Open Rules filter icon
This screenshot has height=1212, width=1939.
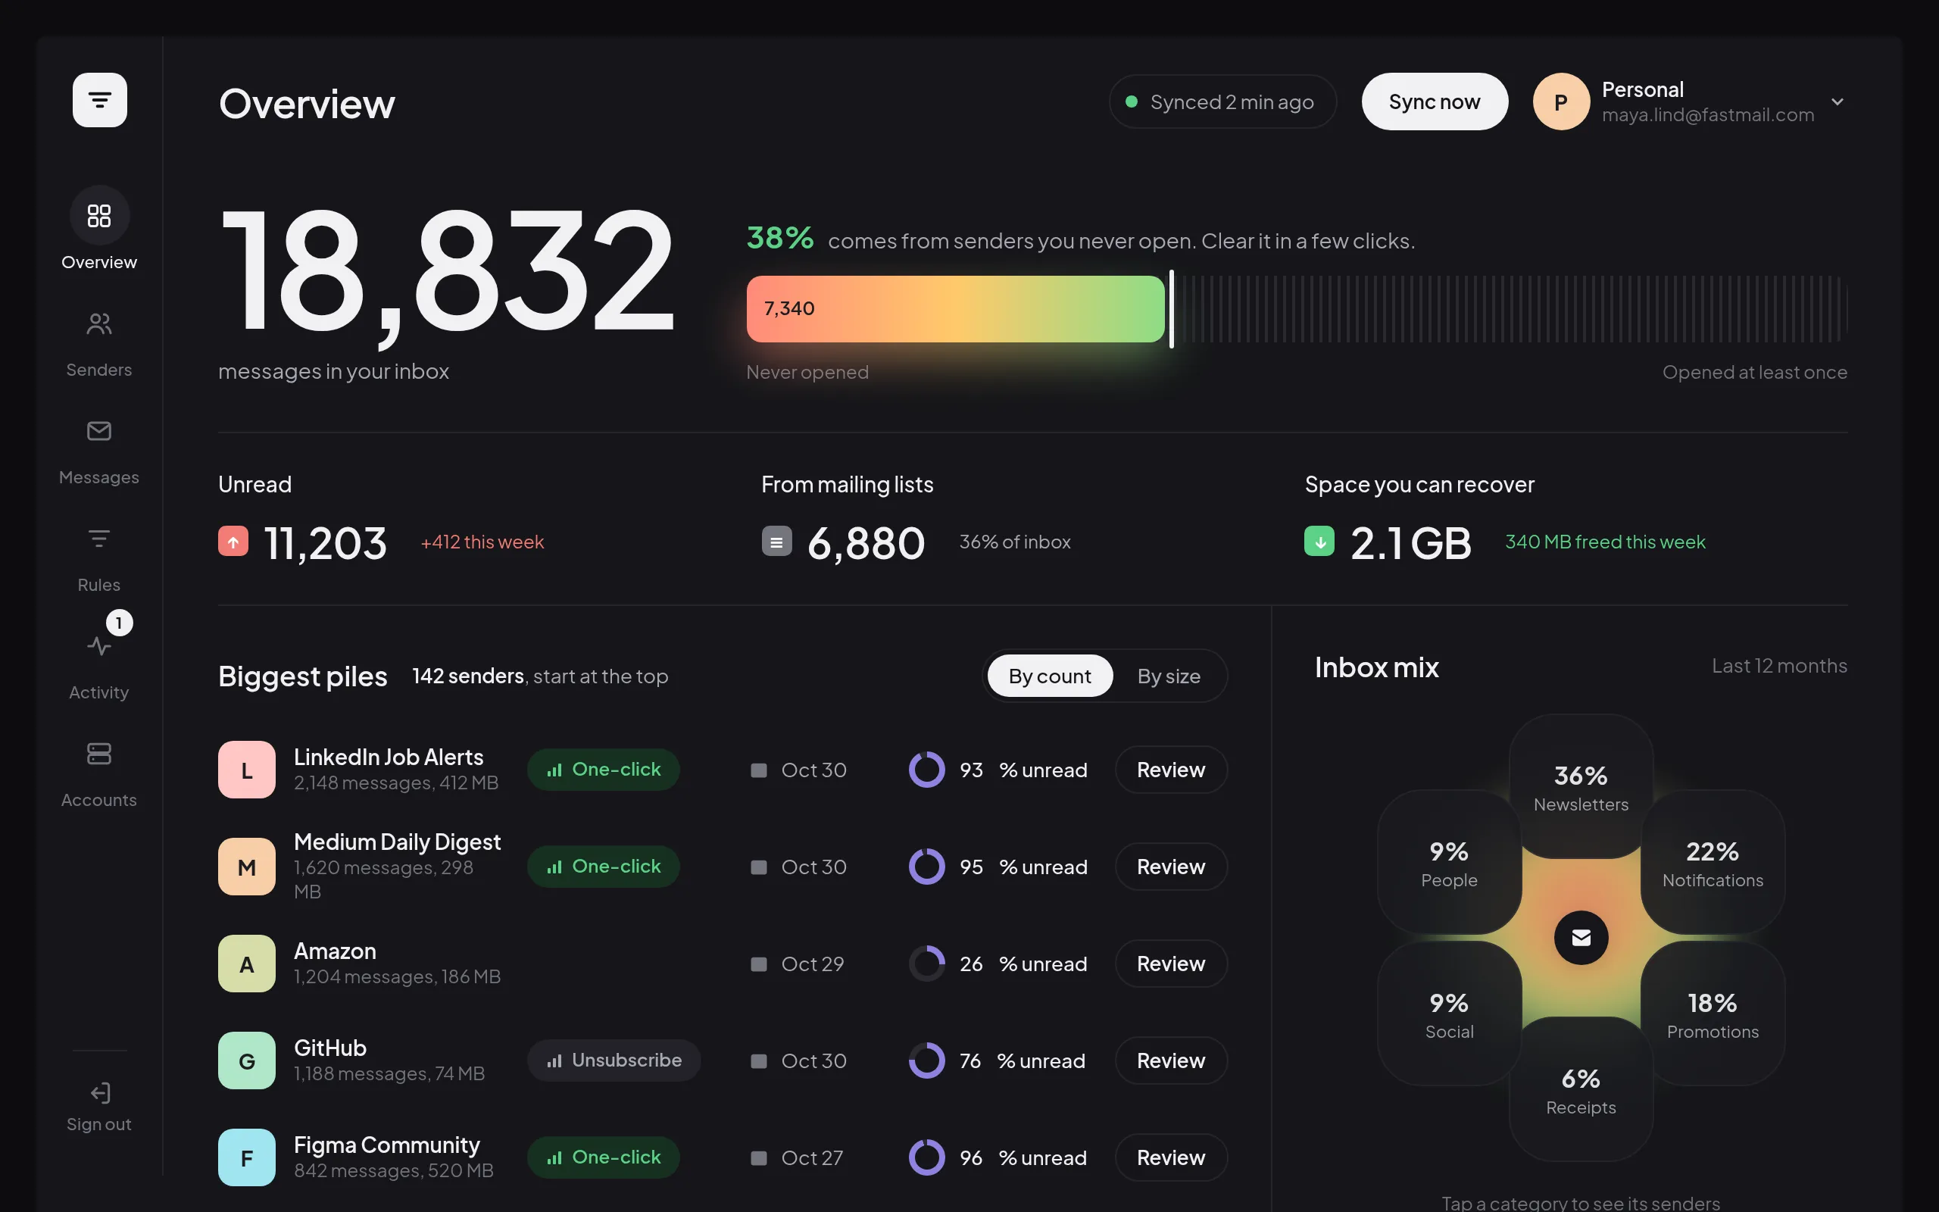tap(99, 539)
